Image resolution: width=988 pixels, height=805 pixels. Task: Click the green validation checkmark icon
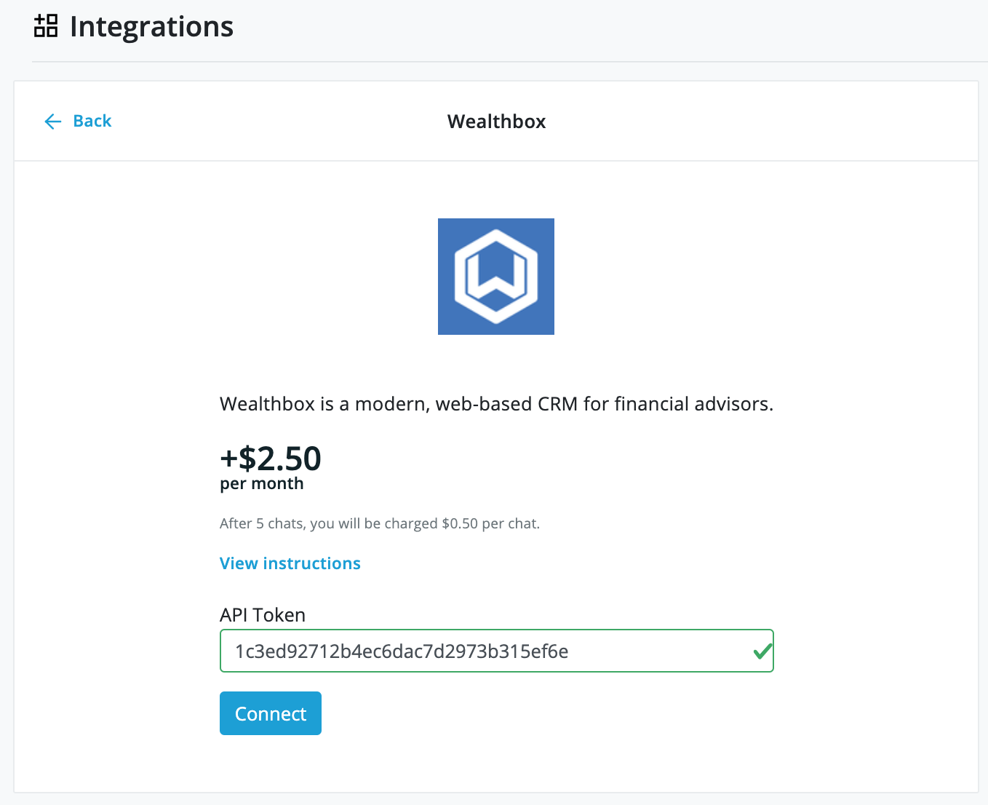762,651
